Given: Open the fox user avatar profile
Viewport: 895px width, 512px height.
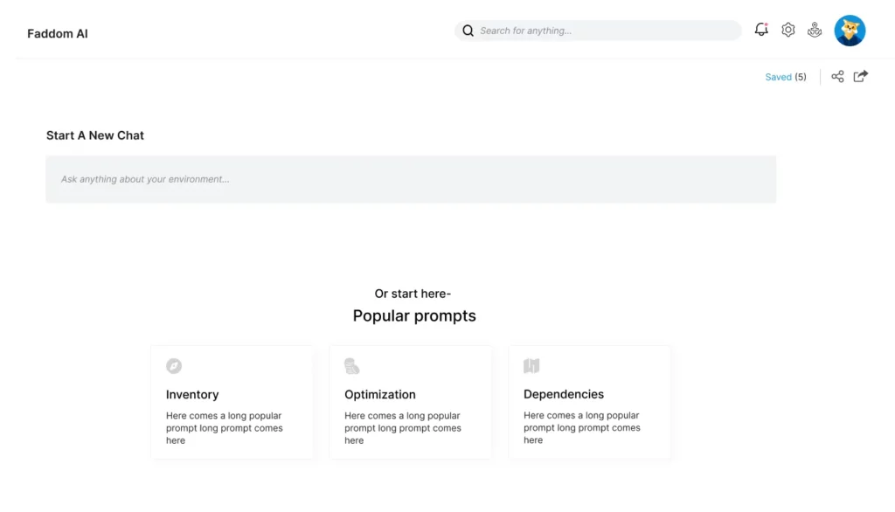Looking at the screenshot, I should 850,31.
